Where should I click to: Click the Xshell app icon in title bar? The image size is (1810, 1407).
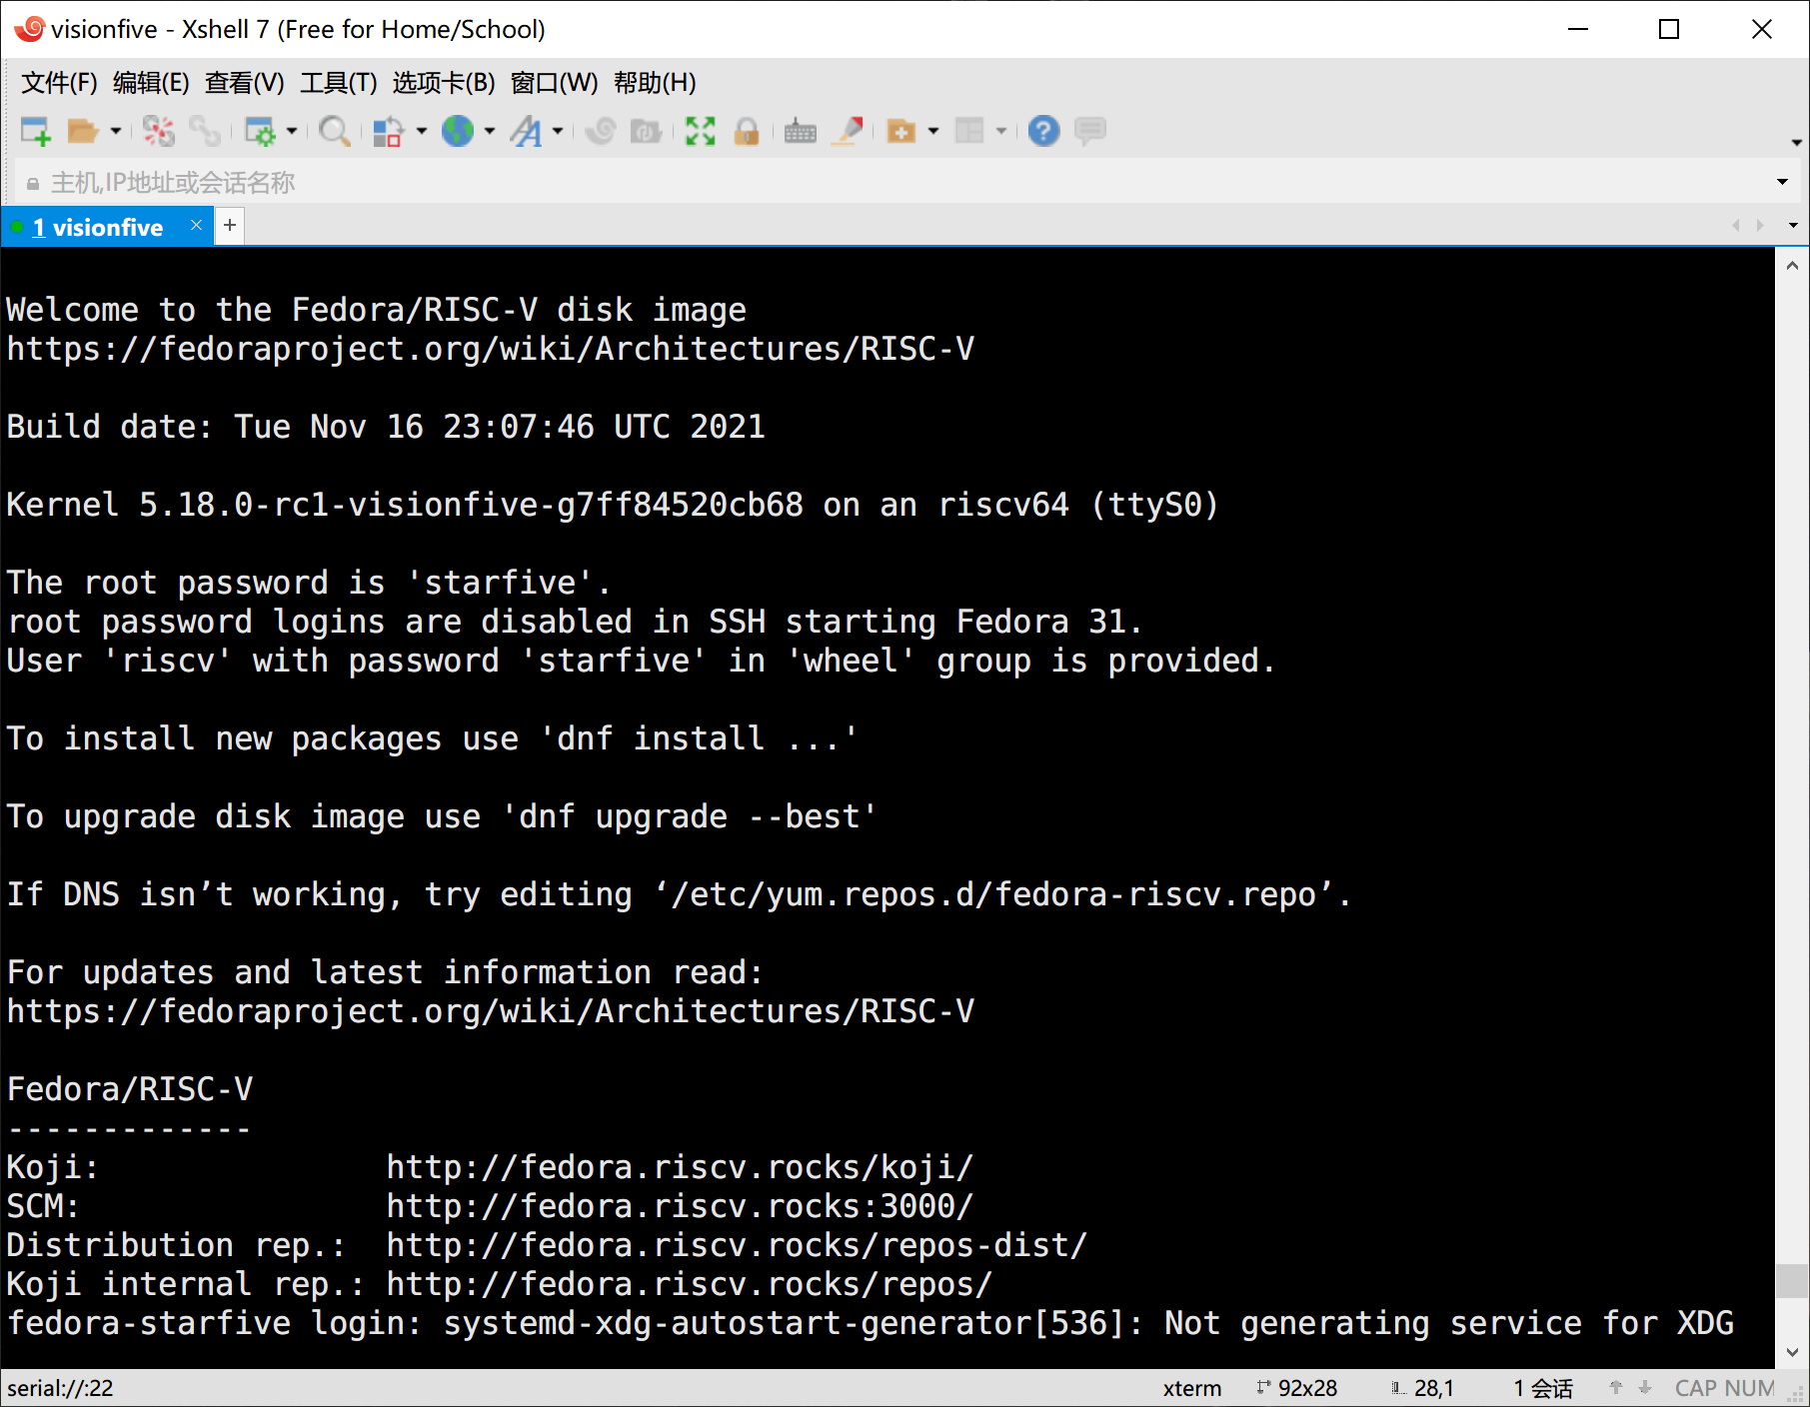(x=29, y=29)
